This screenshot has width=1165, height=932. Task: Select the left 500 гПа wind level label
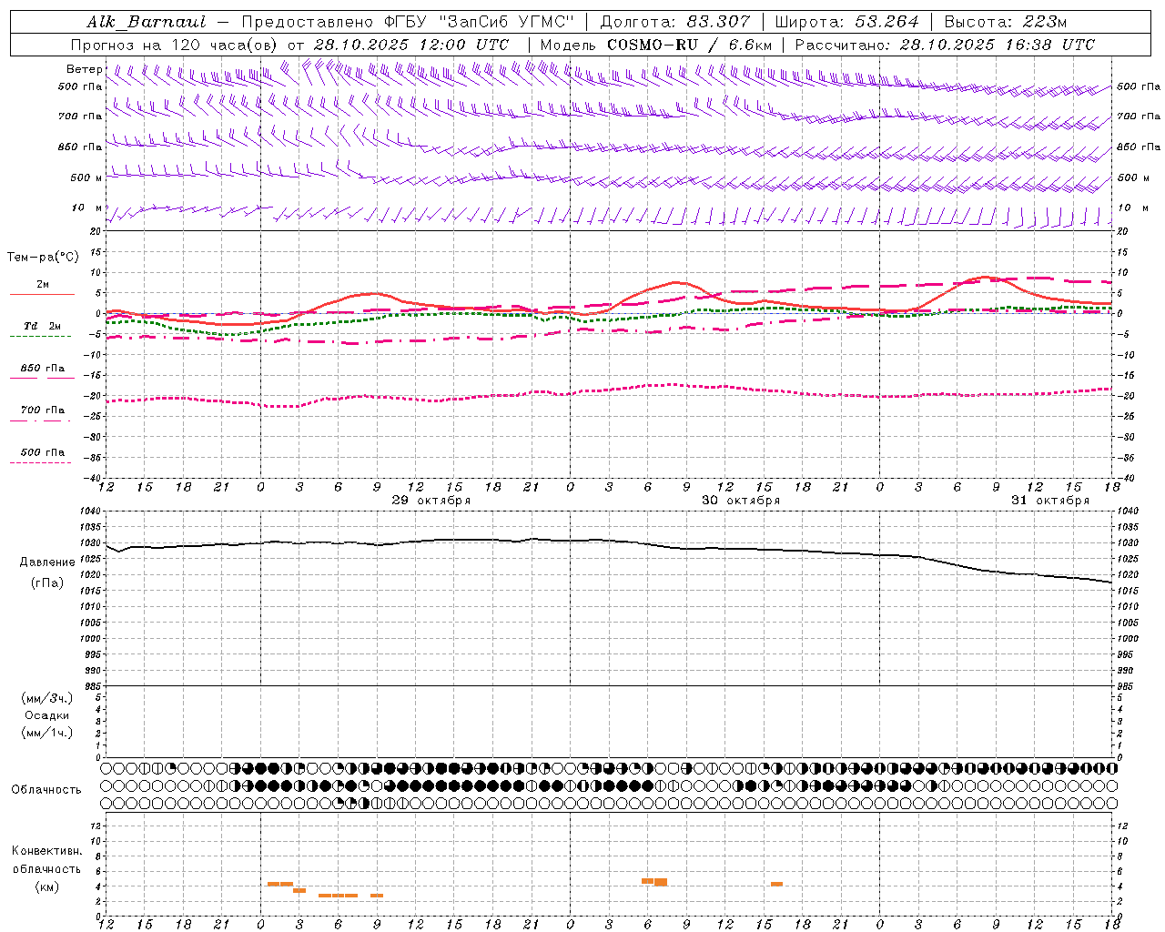click(x=80, y=86)
